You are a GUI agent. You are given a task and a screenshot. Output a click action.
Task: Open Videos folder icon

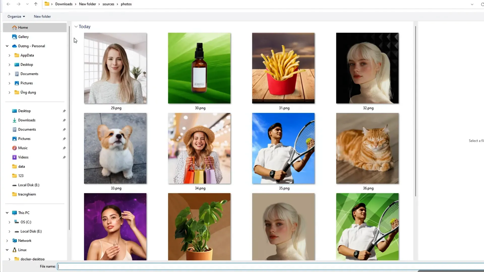(x=14, y=157)
